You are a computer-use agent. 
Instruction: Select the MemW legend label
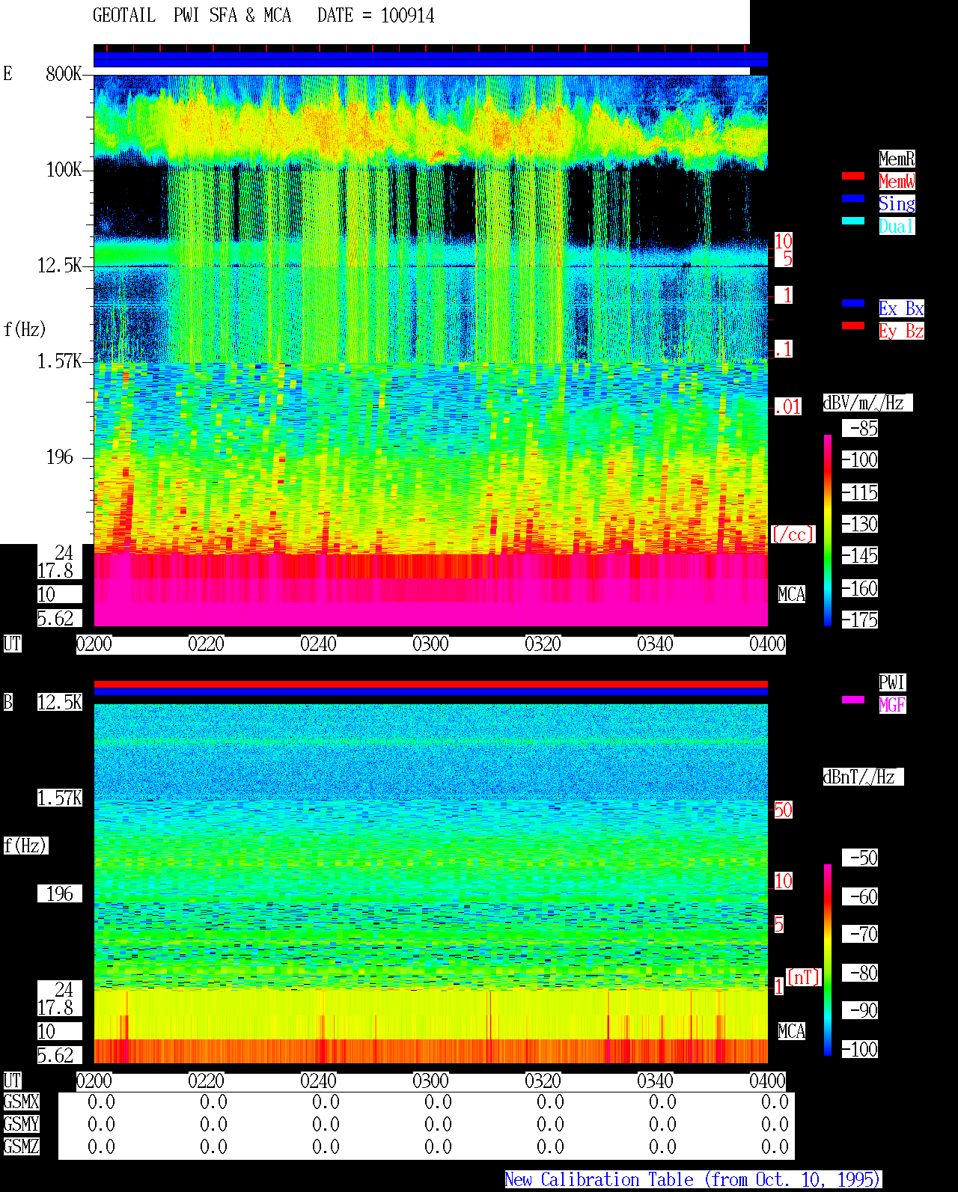pyautogui.click(x=897, y=181)
